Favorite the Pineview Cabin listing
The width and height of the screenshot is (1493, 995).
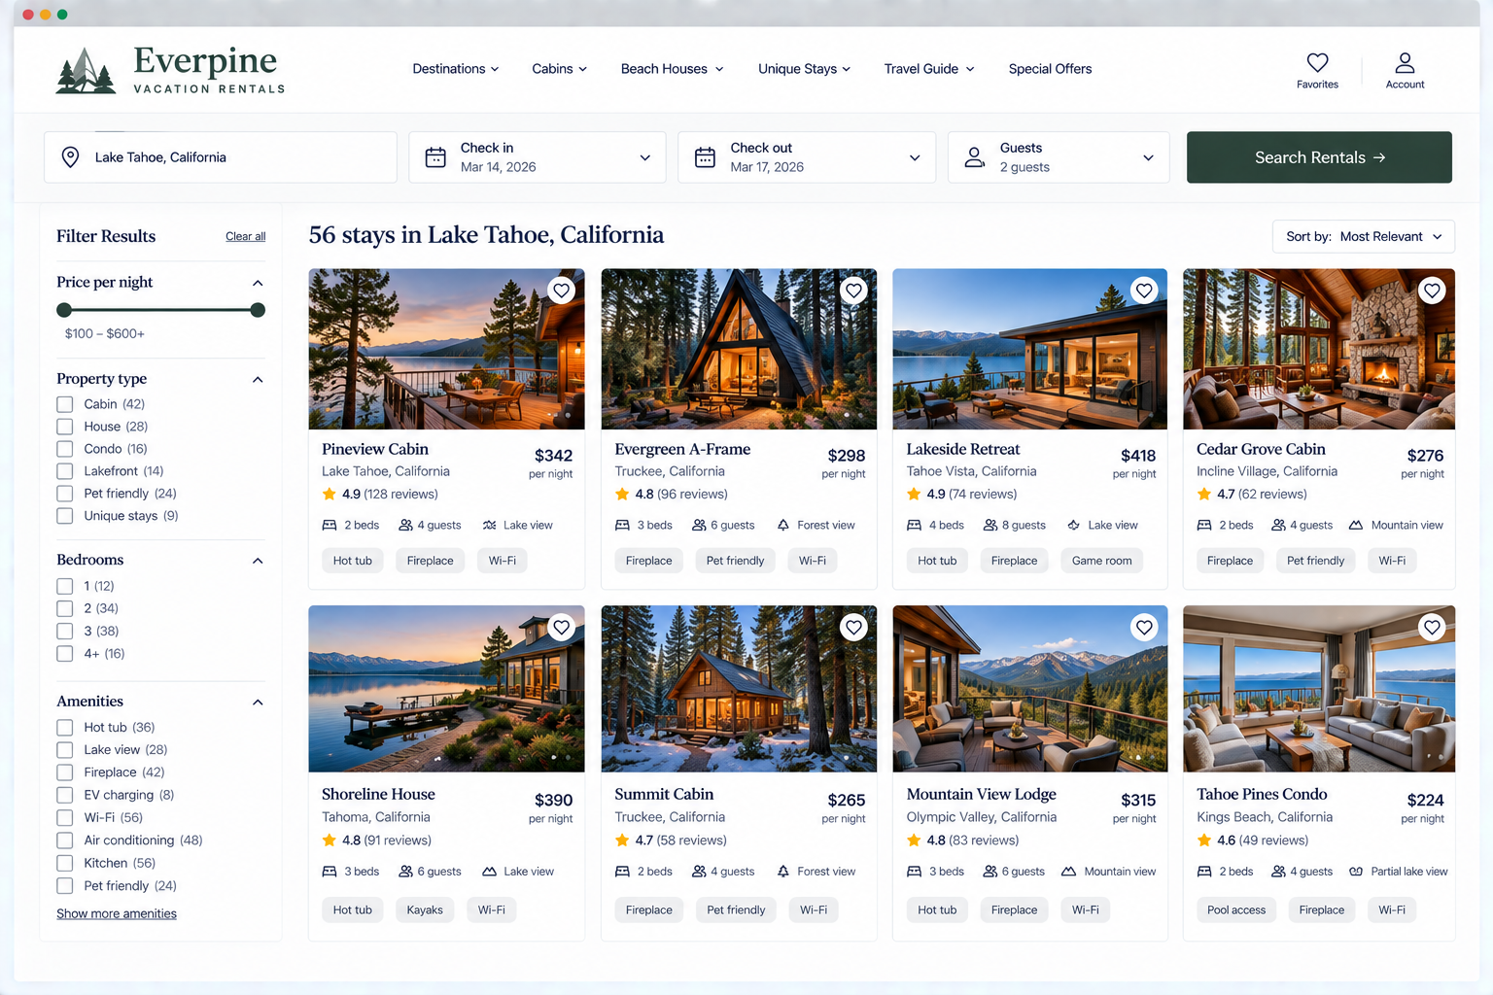(x=561, y=291)
